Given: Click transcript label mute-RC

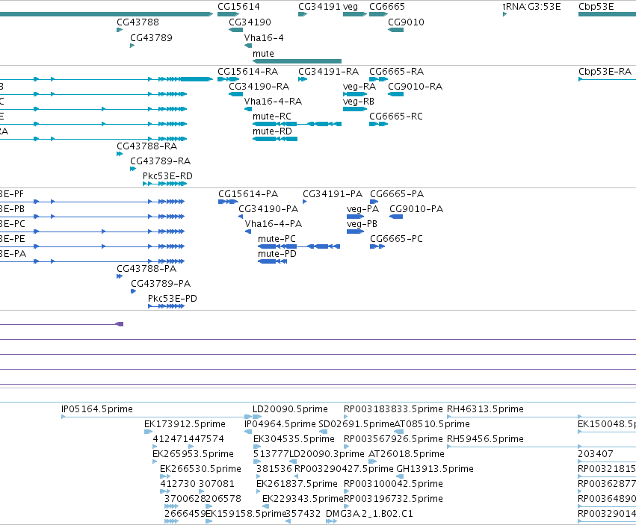Looking at the screenshot, I should (272, 117).
